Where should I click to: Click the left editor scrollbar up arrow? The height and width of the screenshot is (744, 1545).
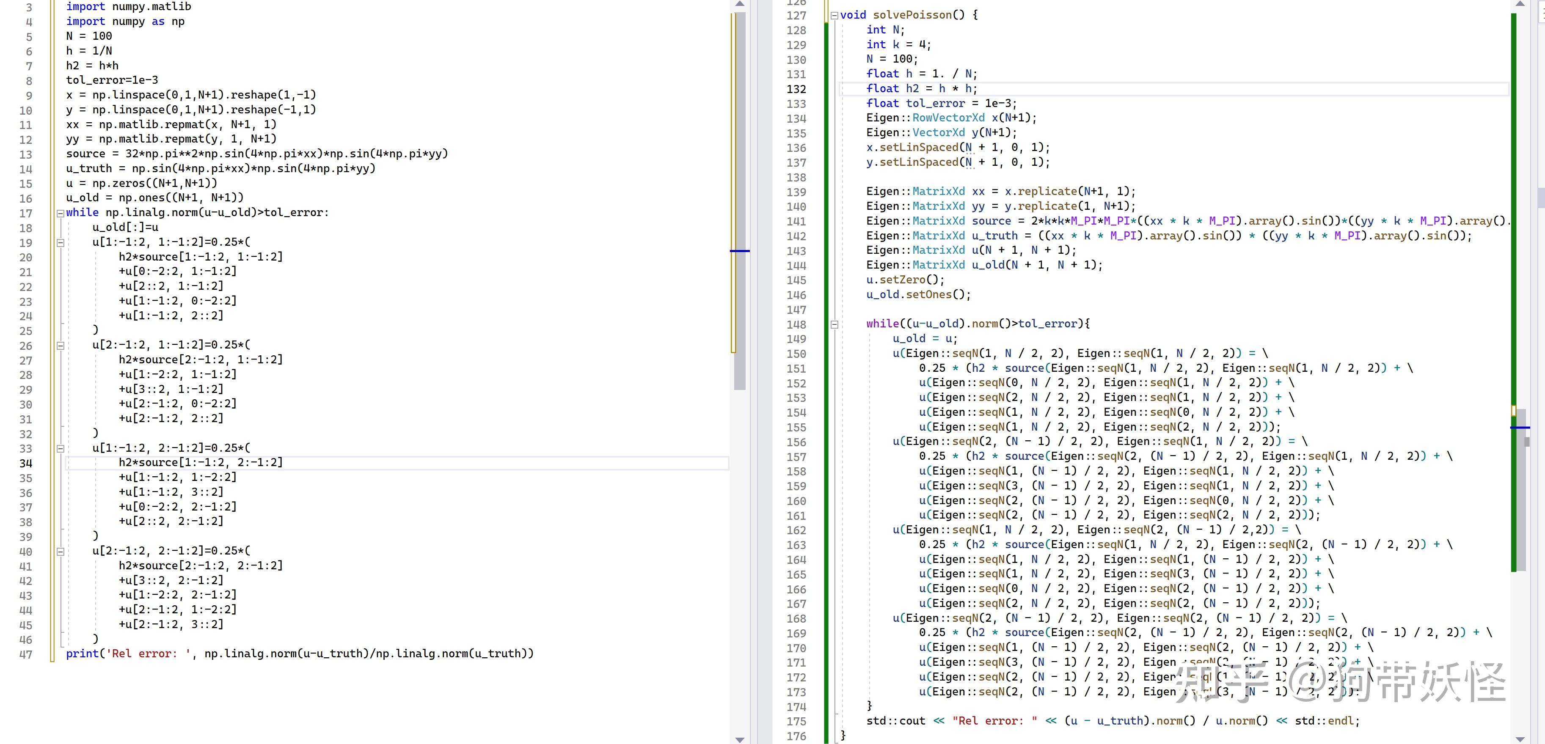pos(740,4)
